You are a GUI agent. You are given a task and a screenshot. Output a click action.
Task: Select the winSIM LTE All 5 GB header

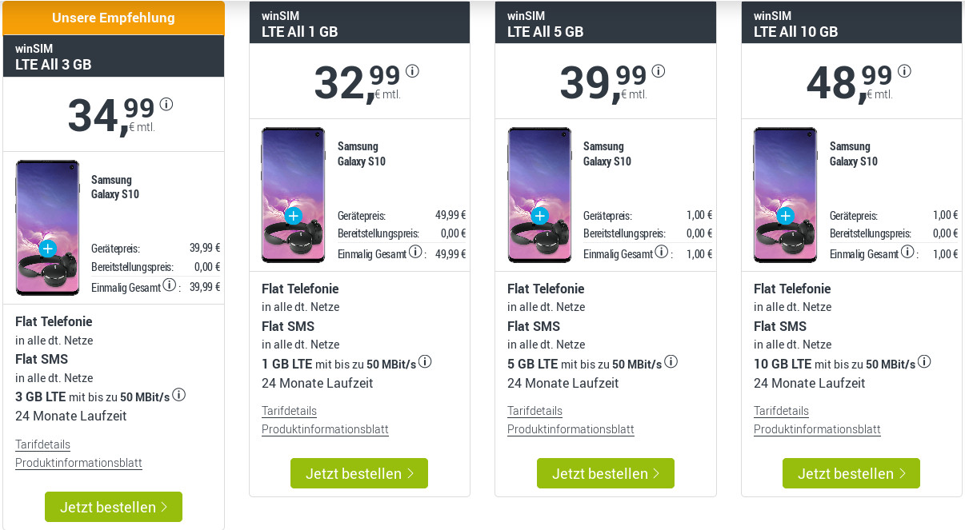click(605, 24)
